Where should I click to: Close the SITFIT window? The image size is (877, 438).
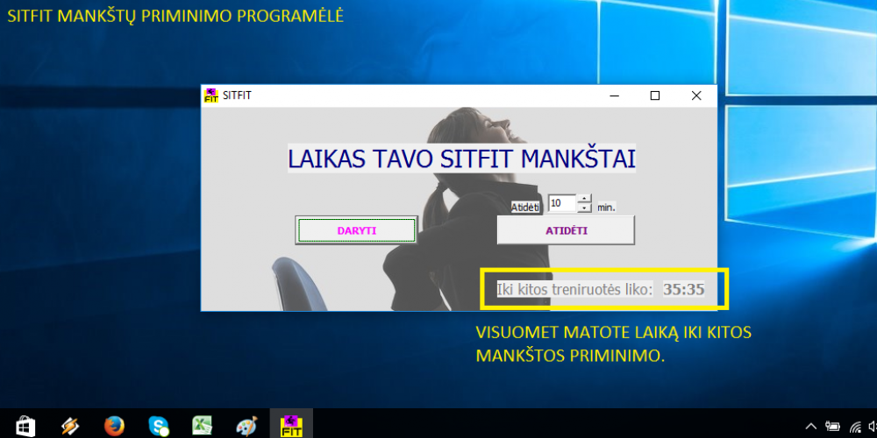[x=696, y=95]
